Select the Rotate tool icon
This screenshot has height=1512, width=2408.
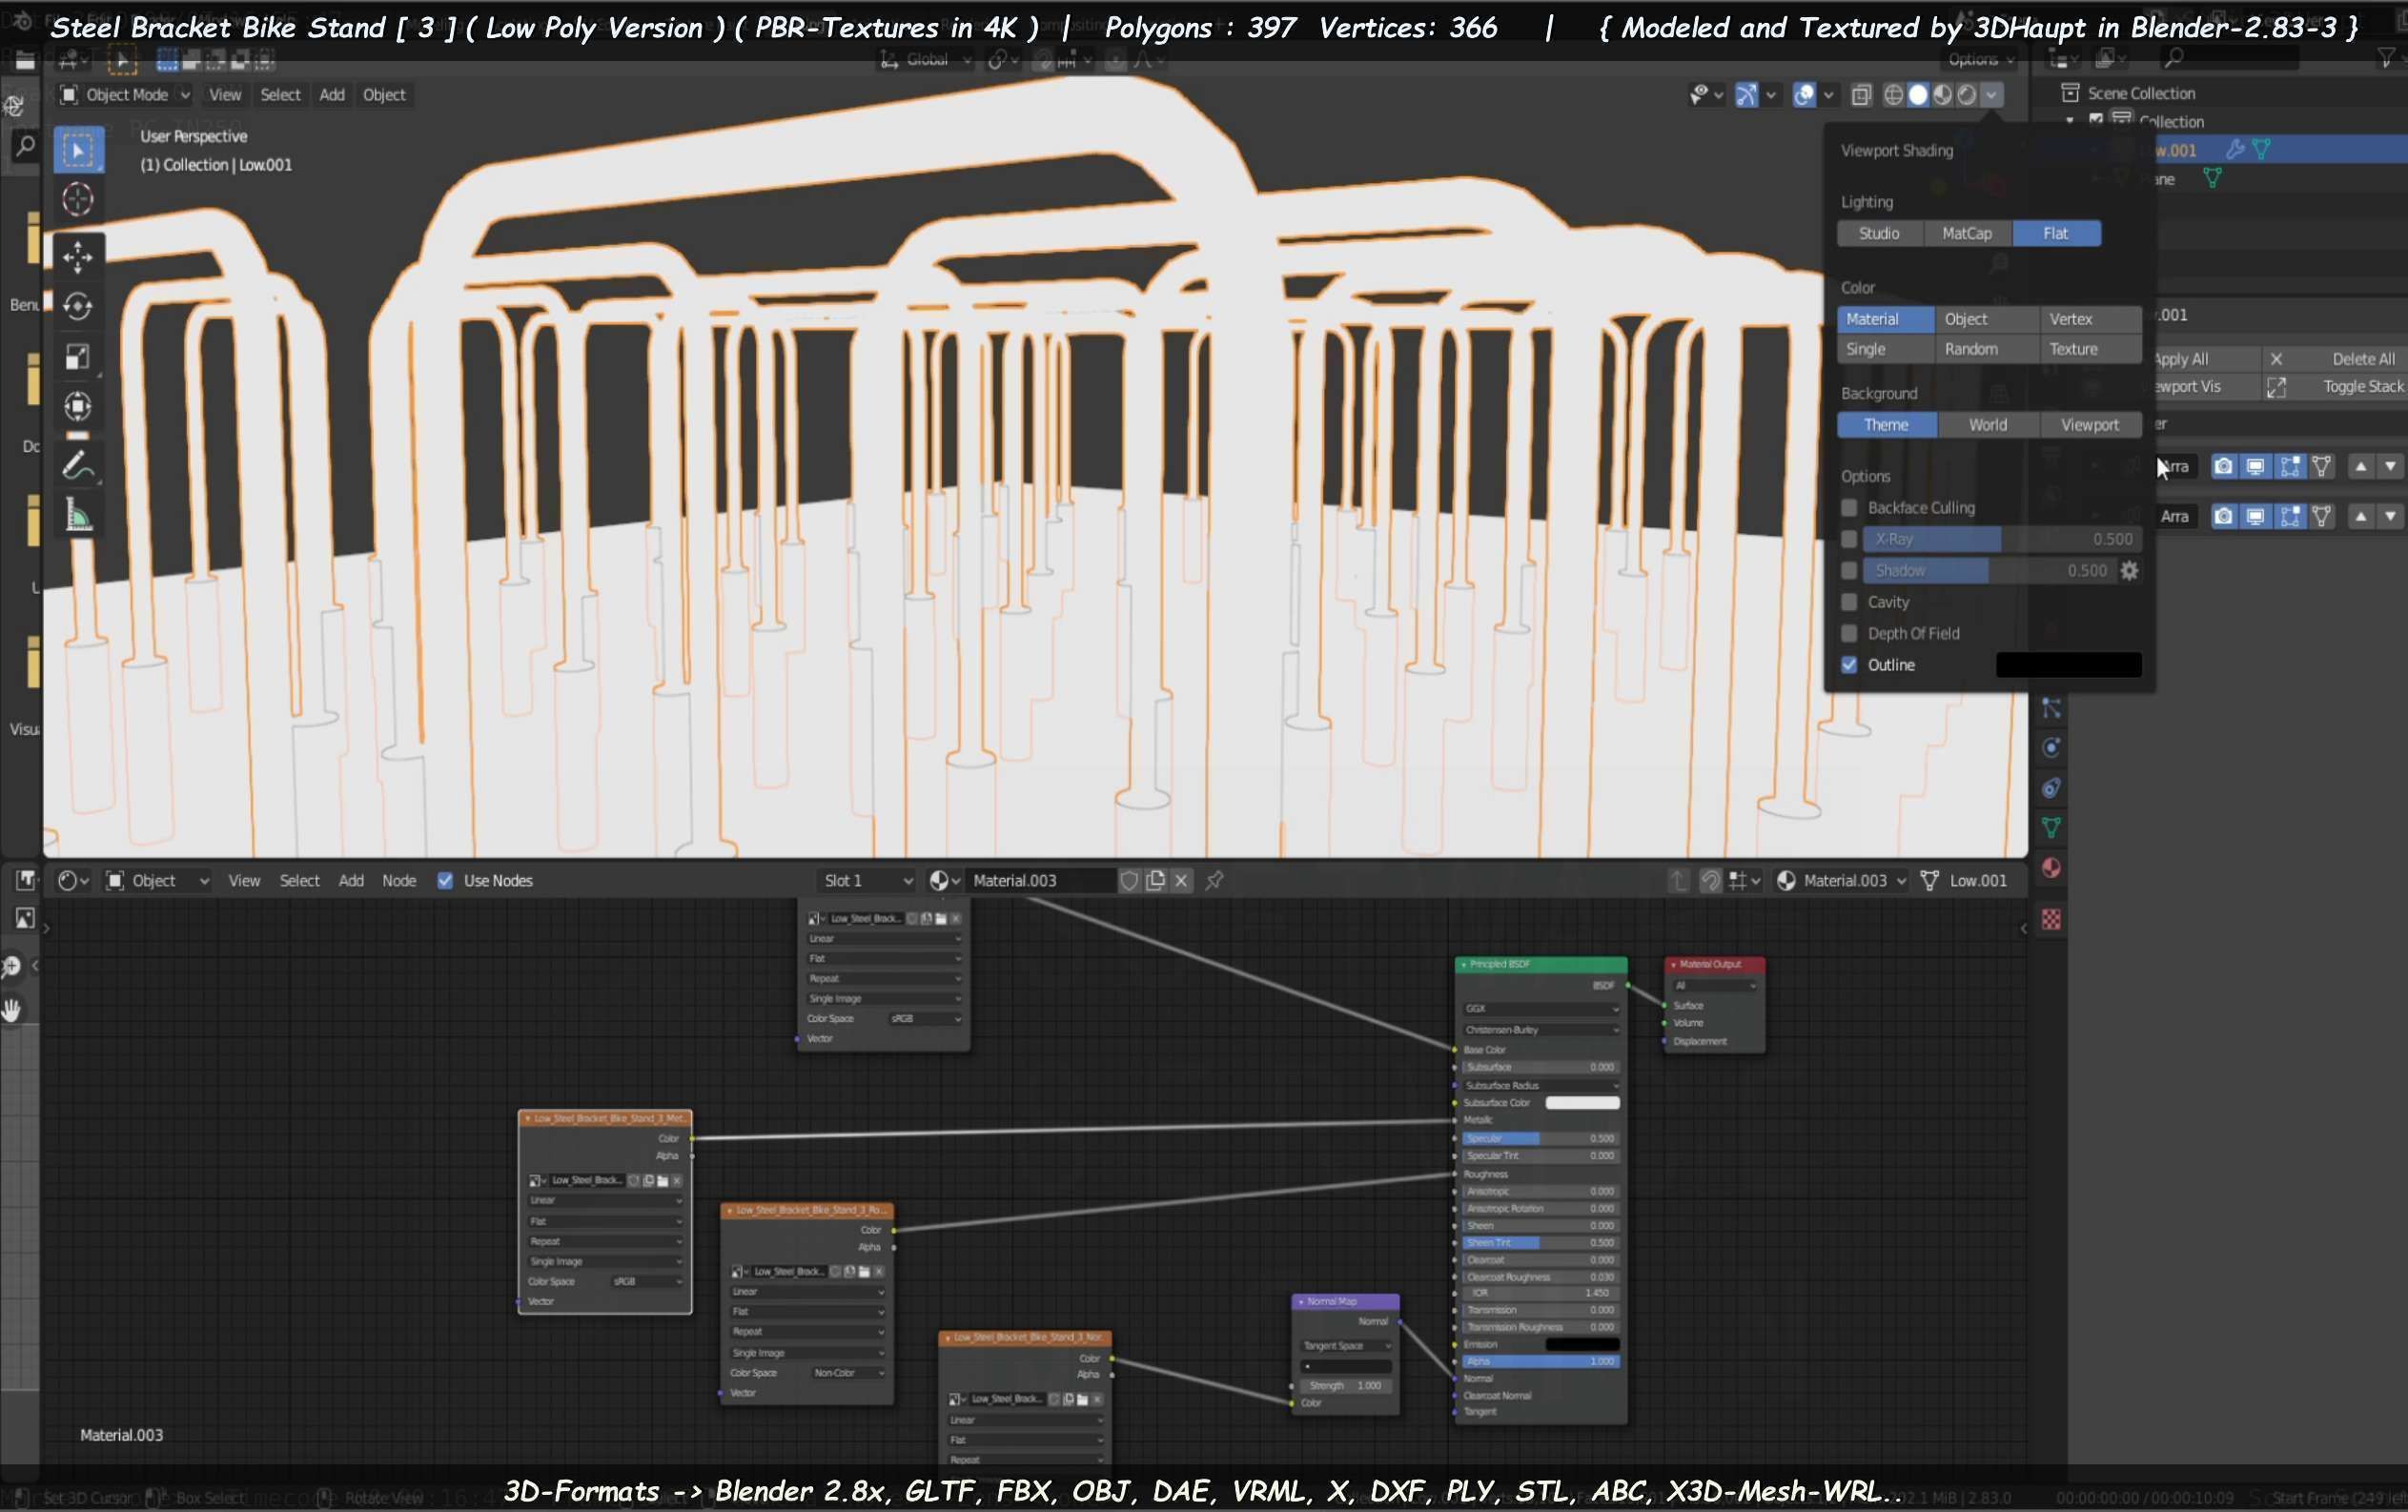pos(77,306)
